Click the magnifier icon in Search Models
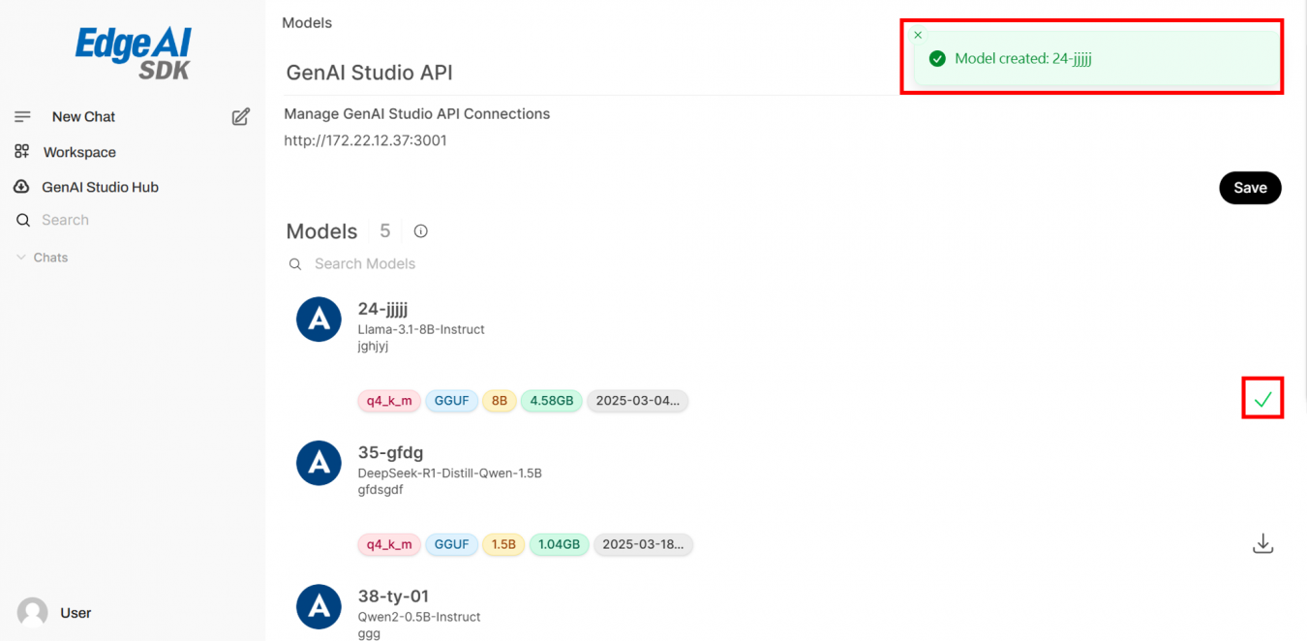 295,263
